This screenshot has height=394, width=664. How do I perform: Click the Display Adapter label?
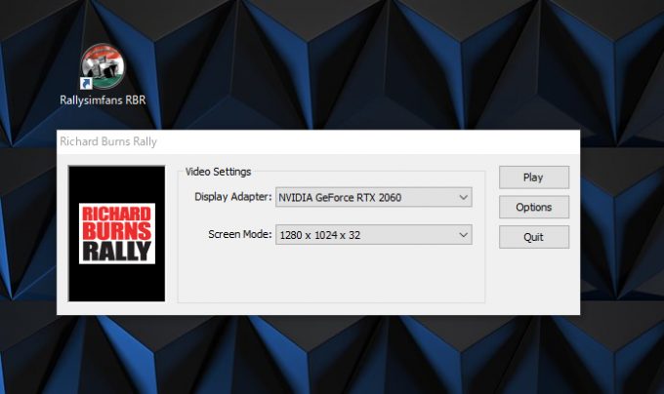tap(233, 197)
